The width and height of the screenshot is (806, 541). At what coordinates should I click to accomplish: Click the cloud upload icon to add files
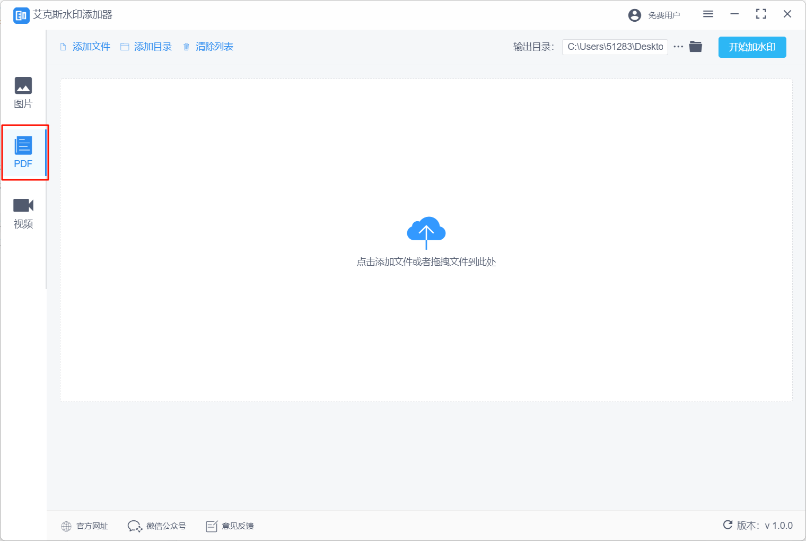click(426, 233)
